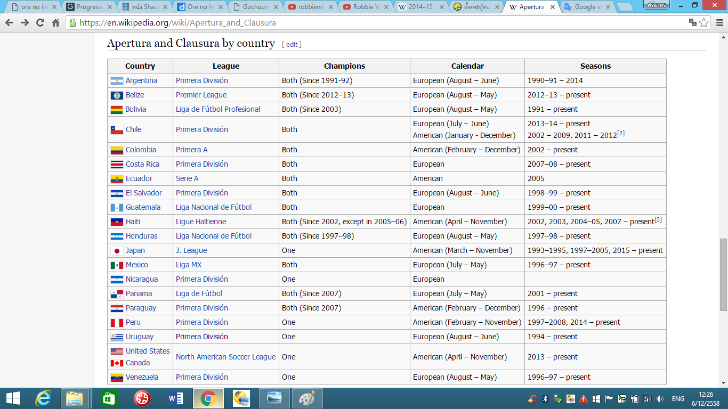Screen dimensions: 728x409
Task: Click the Bluetooth tray icon
Action: tap(545, 398)
